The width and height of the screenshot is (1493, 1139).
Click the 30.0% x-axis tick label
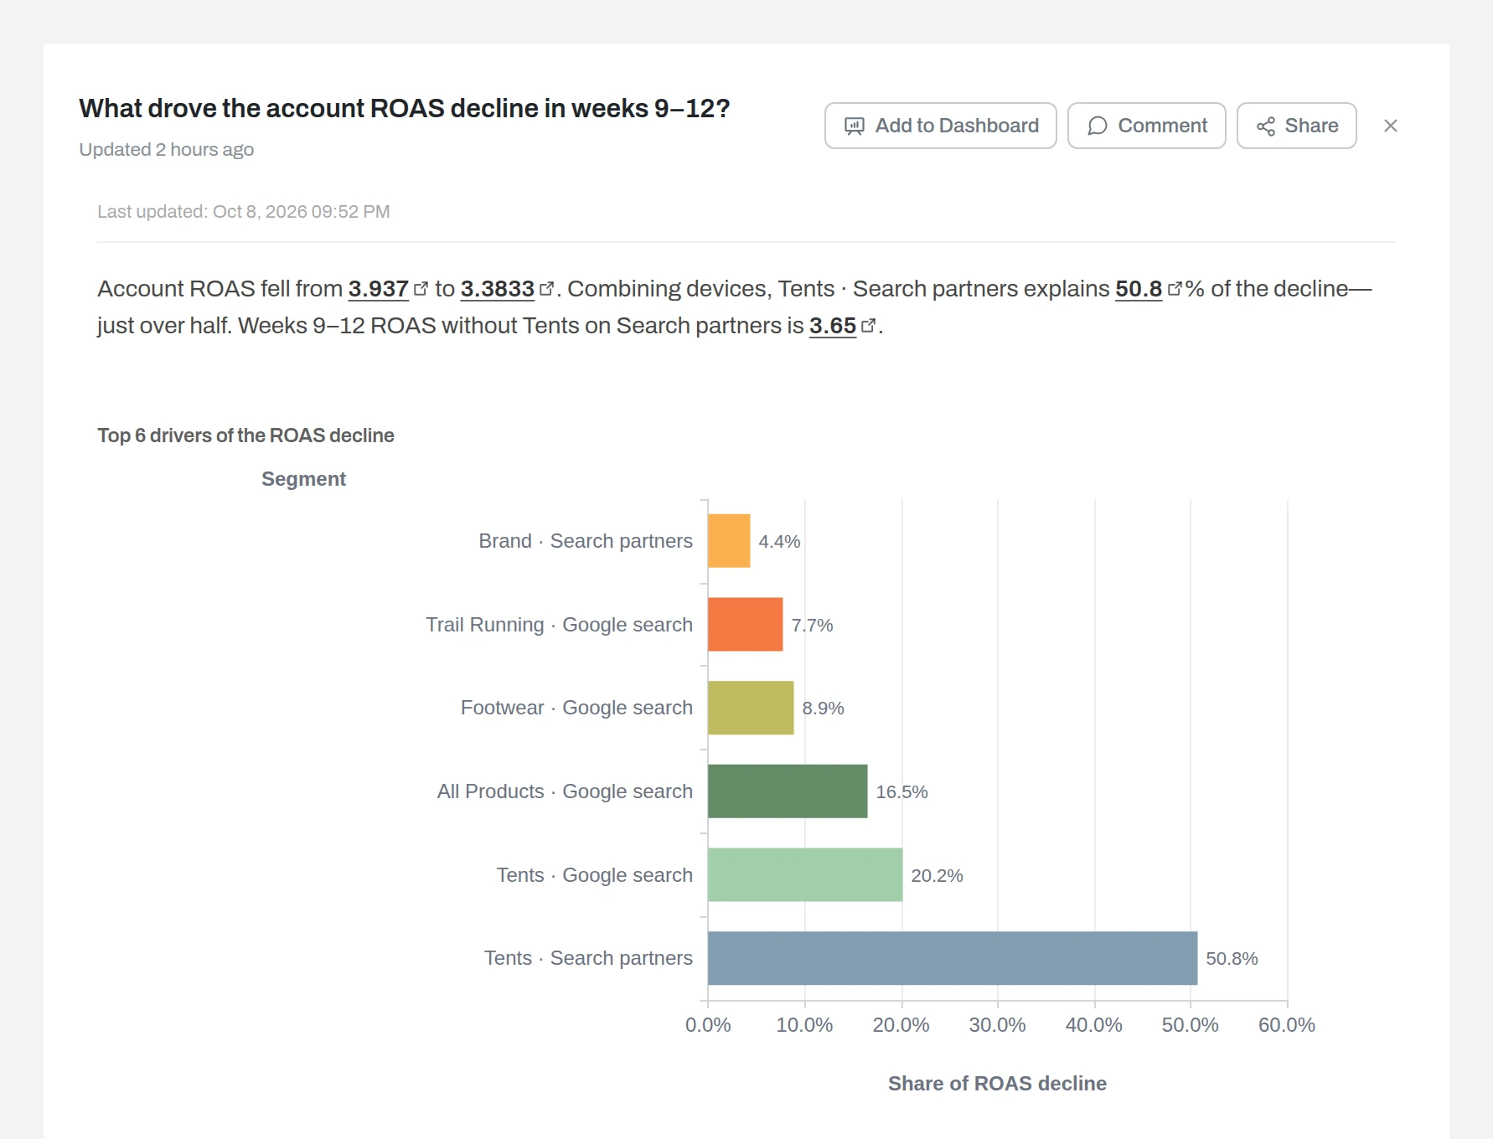tap(997, 1025)
